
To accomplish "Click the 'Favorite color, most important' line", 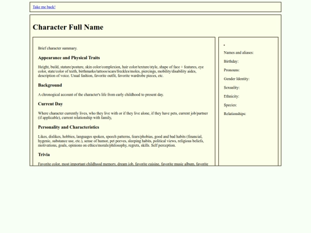I will coord(123,164).
